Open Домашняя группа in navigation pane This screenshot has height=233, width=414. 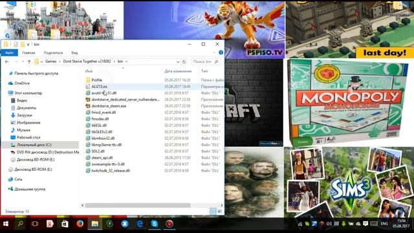click(30, 189)
